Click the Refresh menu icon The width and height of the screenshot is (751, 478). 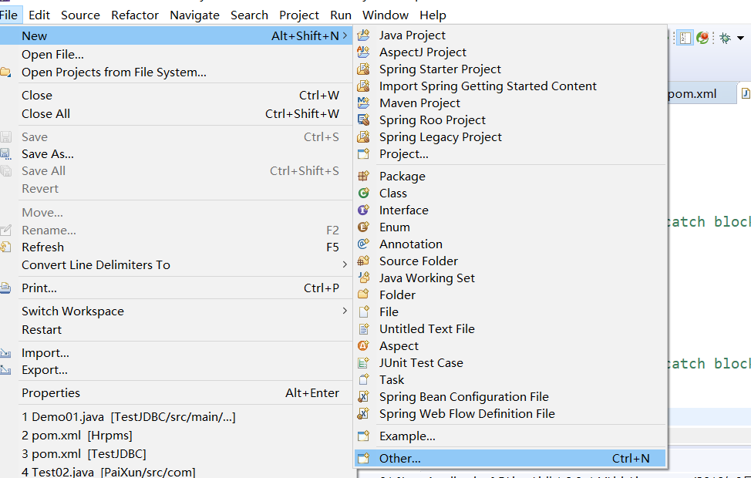click(5, 247)
